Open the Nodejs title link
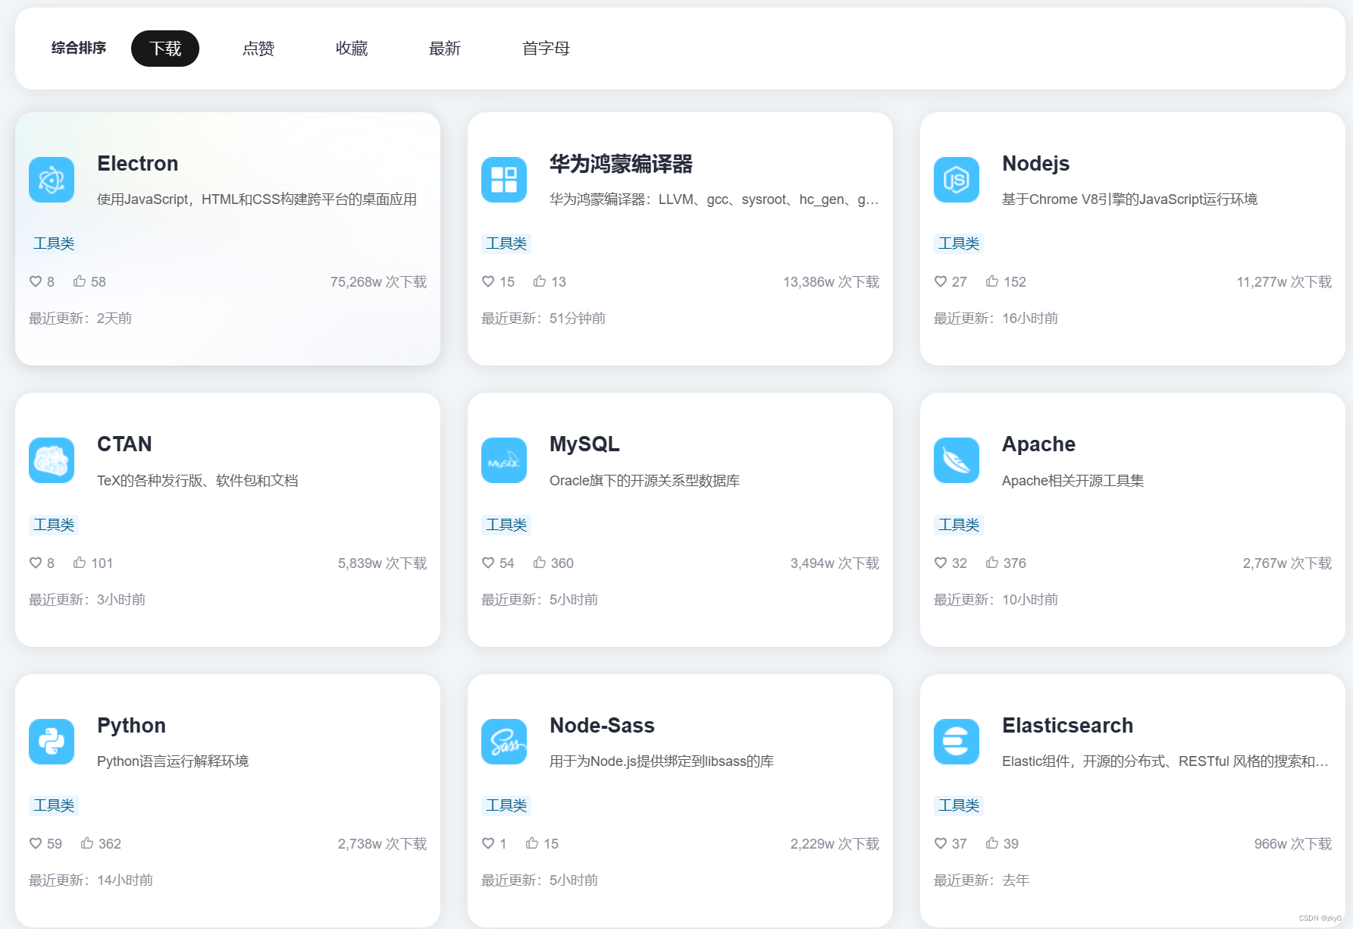The image size is (1353, 929). (x=1035, y=163)
